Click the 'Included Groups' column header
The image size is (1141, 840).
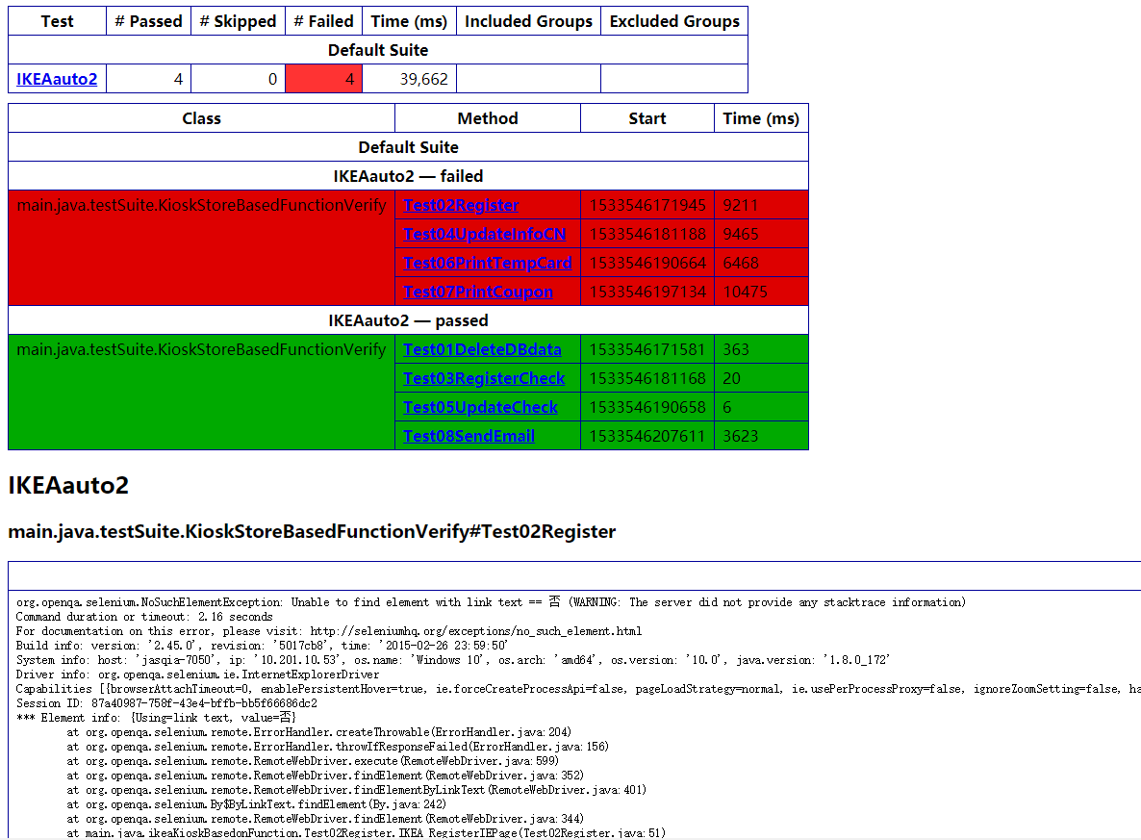[528, 22]
